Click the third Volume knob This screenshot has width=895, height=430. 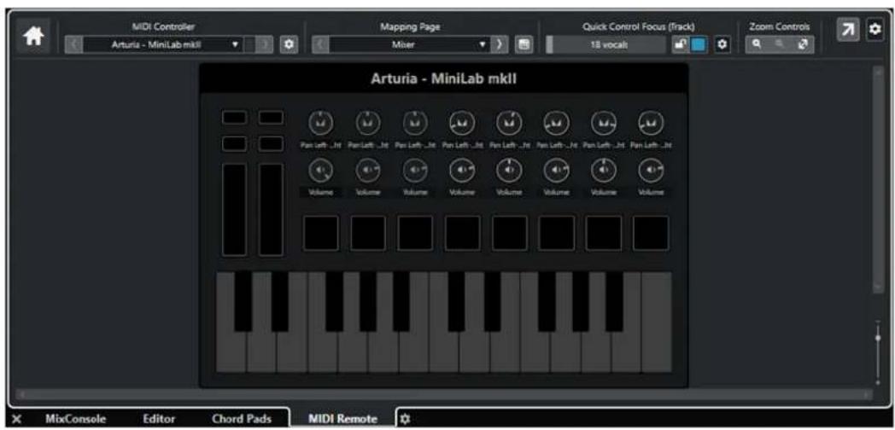tap(414, 170)
